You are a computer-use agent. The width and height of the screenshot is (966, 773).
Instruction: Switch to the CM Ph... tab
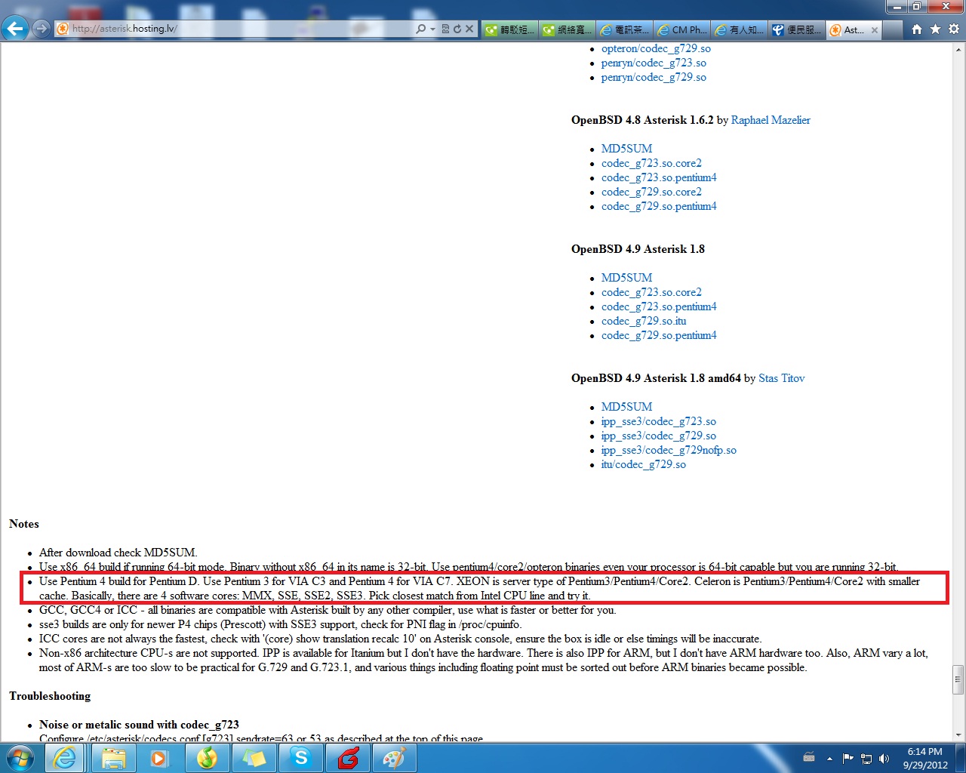pyautogui.click(x=681, y=29)
